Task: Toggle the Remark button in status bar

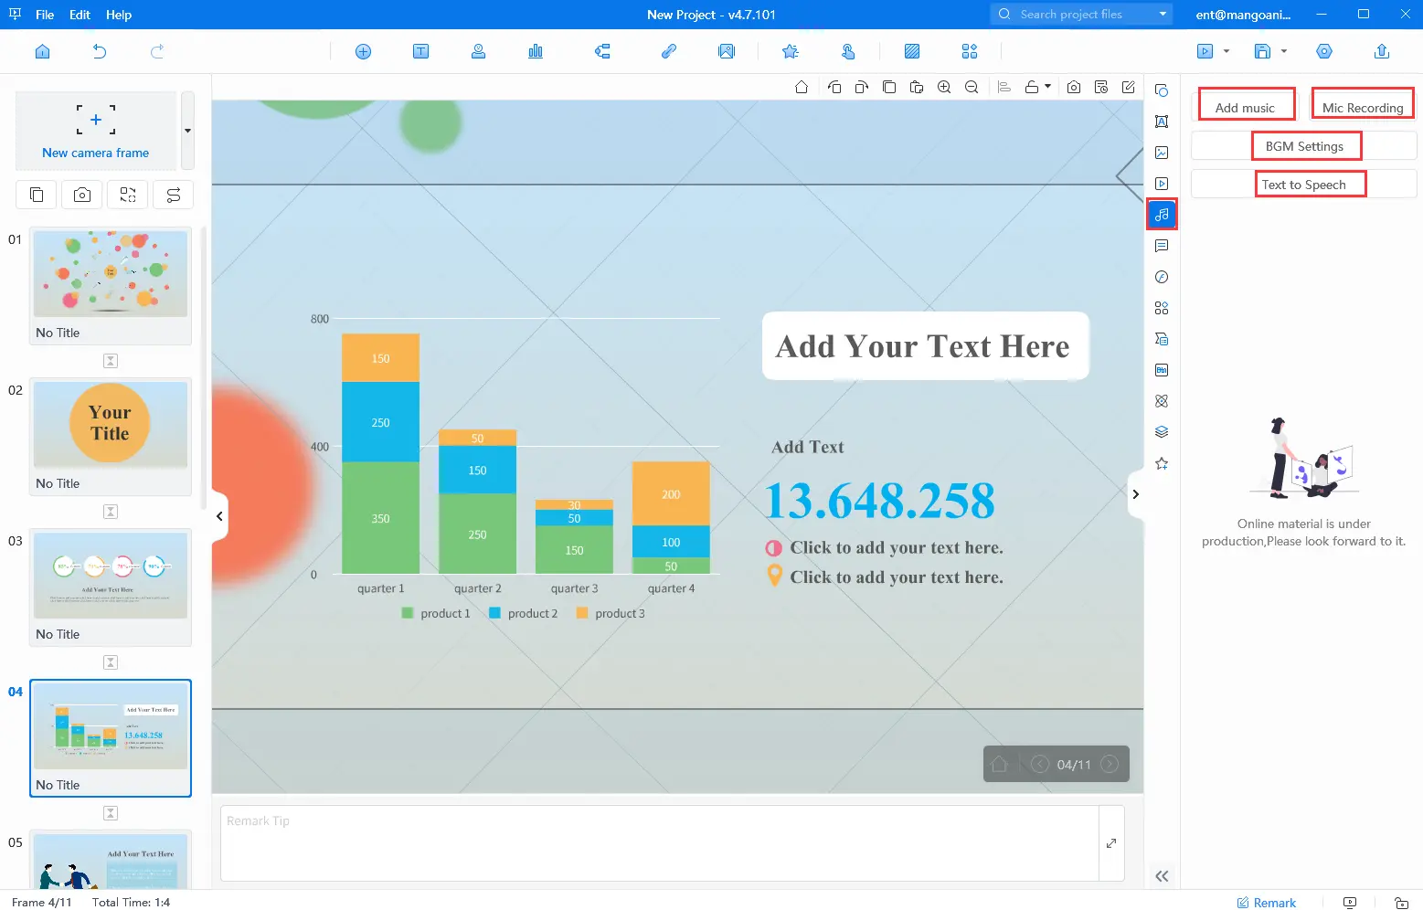Action: tap(1266, 903)
